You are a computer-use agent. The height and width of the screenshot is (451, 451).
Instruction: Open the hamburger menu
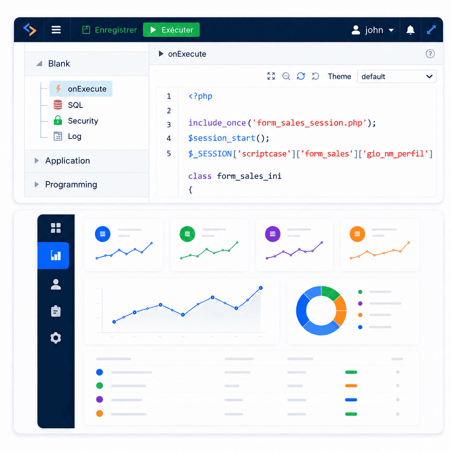tap(56, 29)
